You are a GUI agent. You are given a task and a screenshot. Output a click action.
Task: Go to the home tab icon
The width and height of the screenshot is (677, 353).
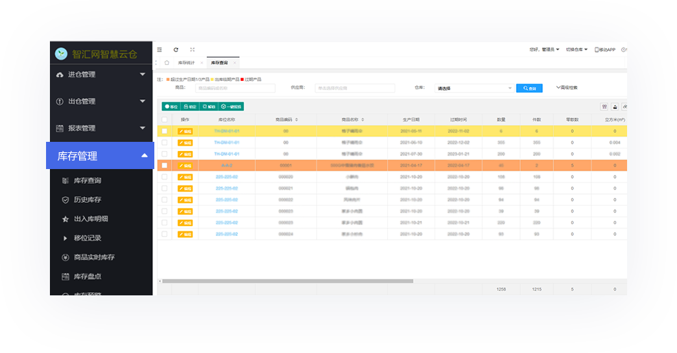coord(167,63)
